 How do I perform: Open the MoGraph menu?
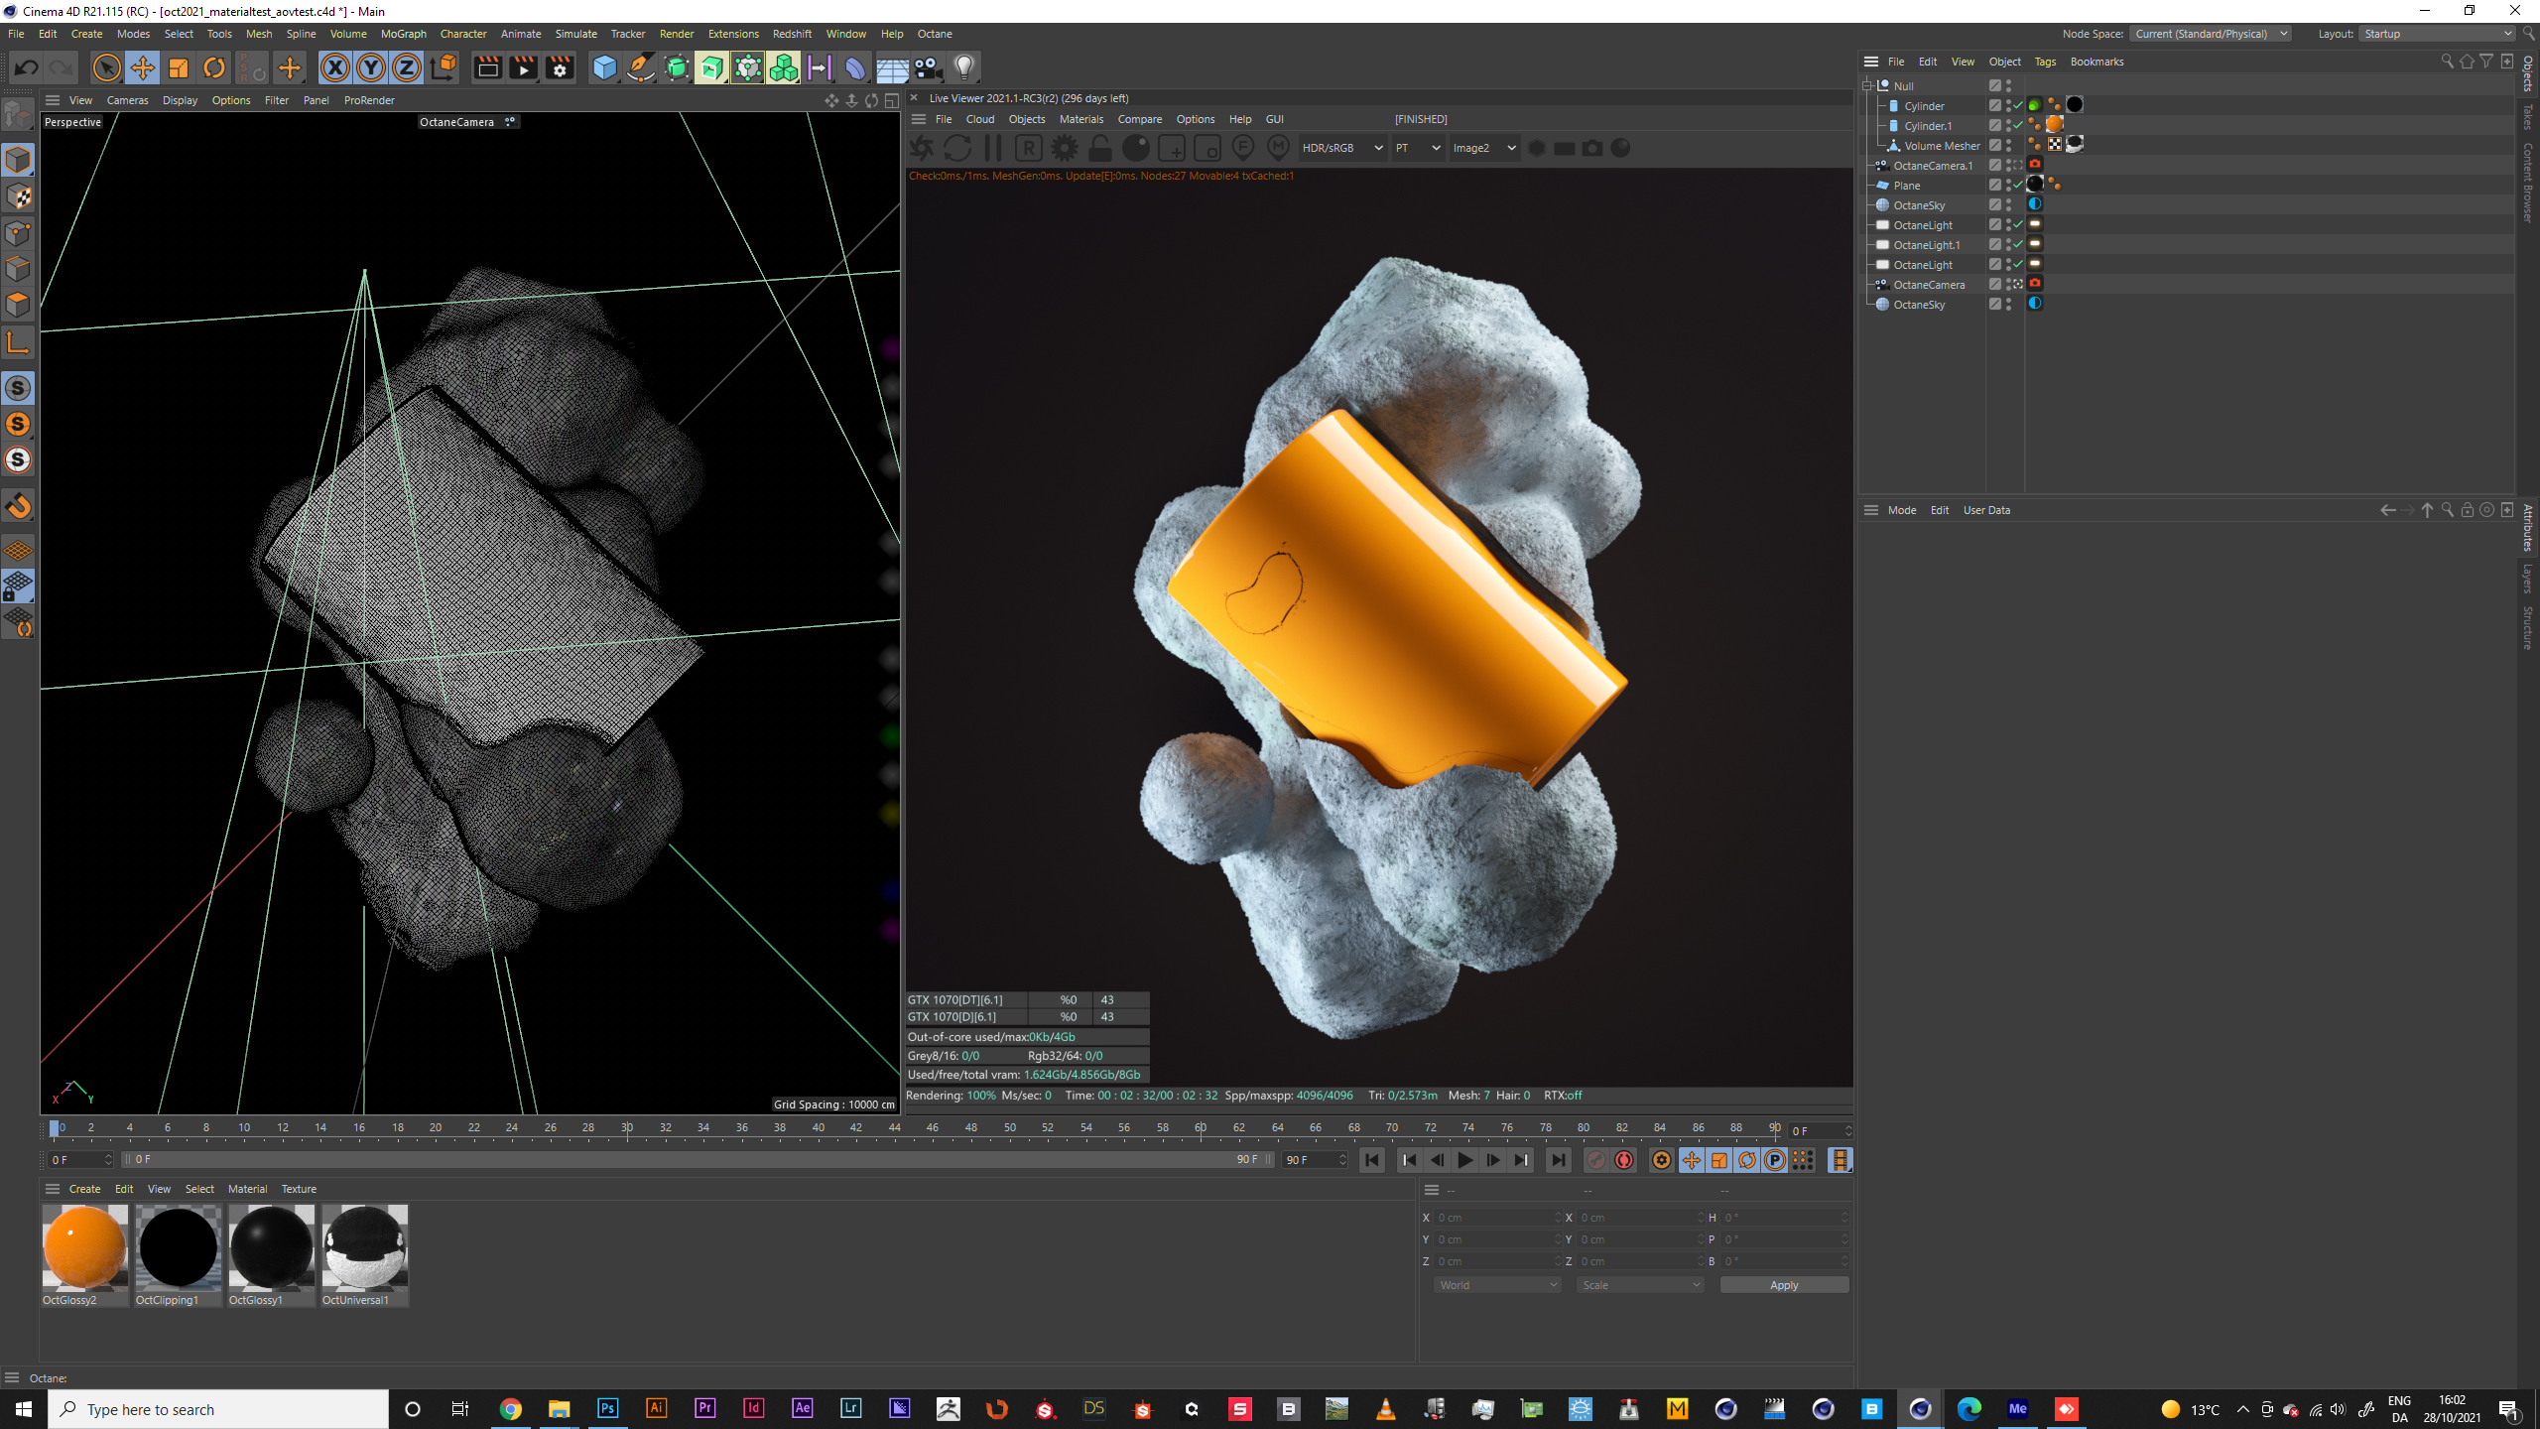[x=403, y=34]
